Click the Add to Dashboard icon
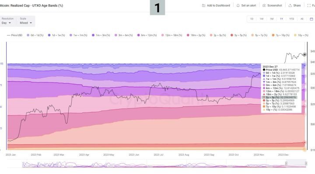 pyautogui.click(x=203, y=6)
